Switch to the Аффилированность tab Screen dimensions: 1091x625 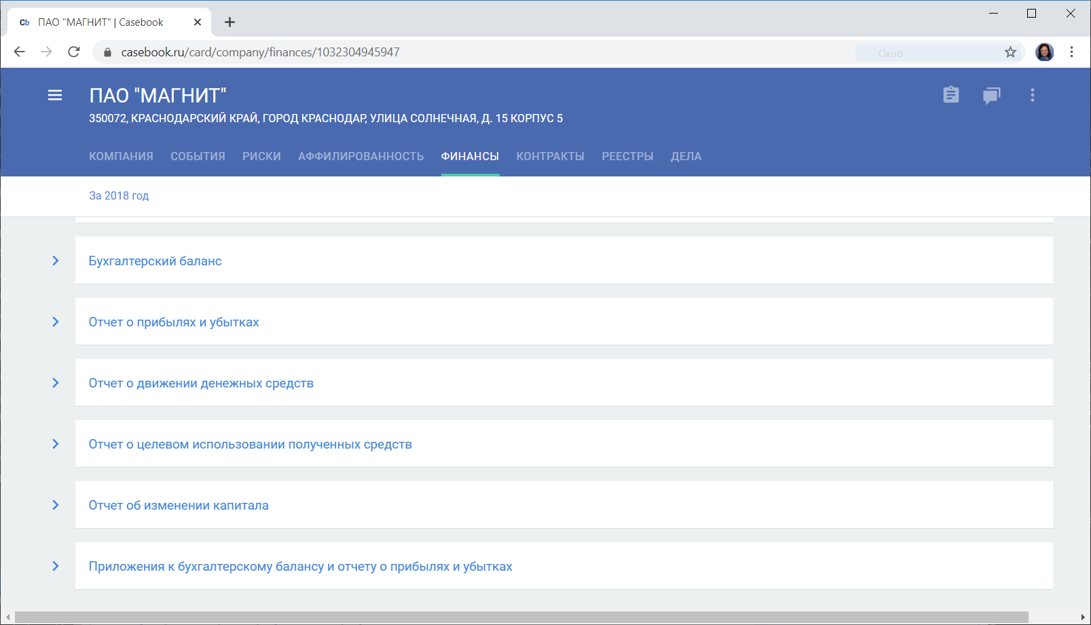[360, 157]
